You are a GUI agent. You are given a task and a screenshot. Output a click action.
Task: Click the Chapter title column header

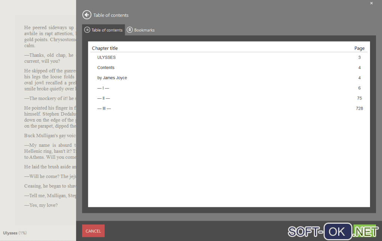[105, 48]
